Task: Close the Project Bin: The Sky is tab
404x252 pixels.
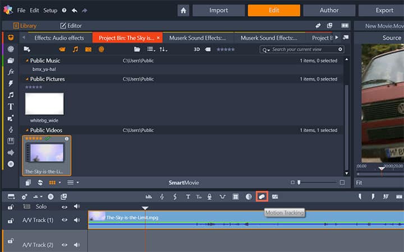Action: 158,38
